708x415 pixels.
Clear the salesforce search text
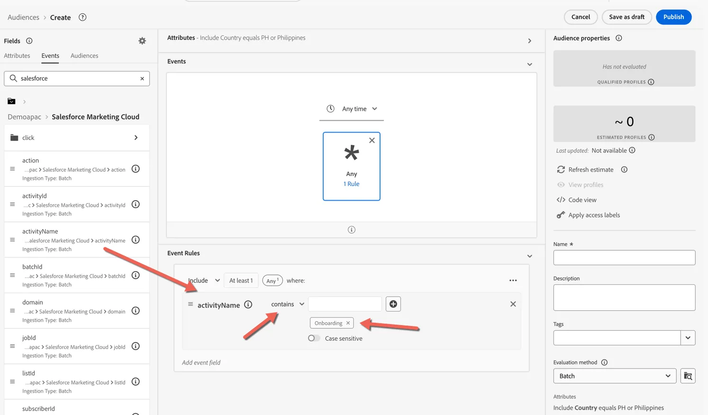142,79
